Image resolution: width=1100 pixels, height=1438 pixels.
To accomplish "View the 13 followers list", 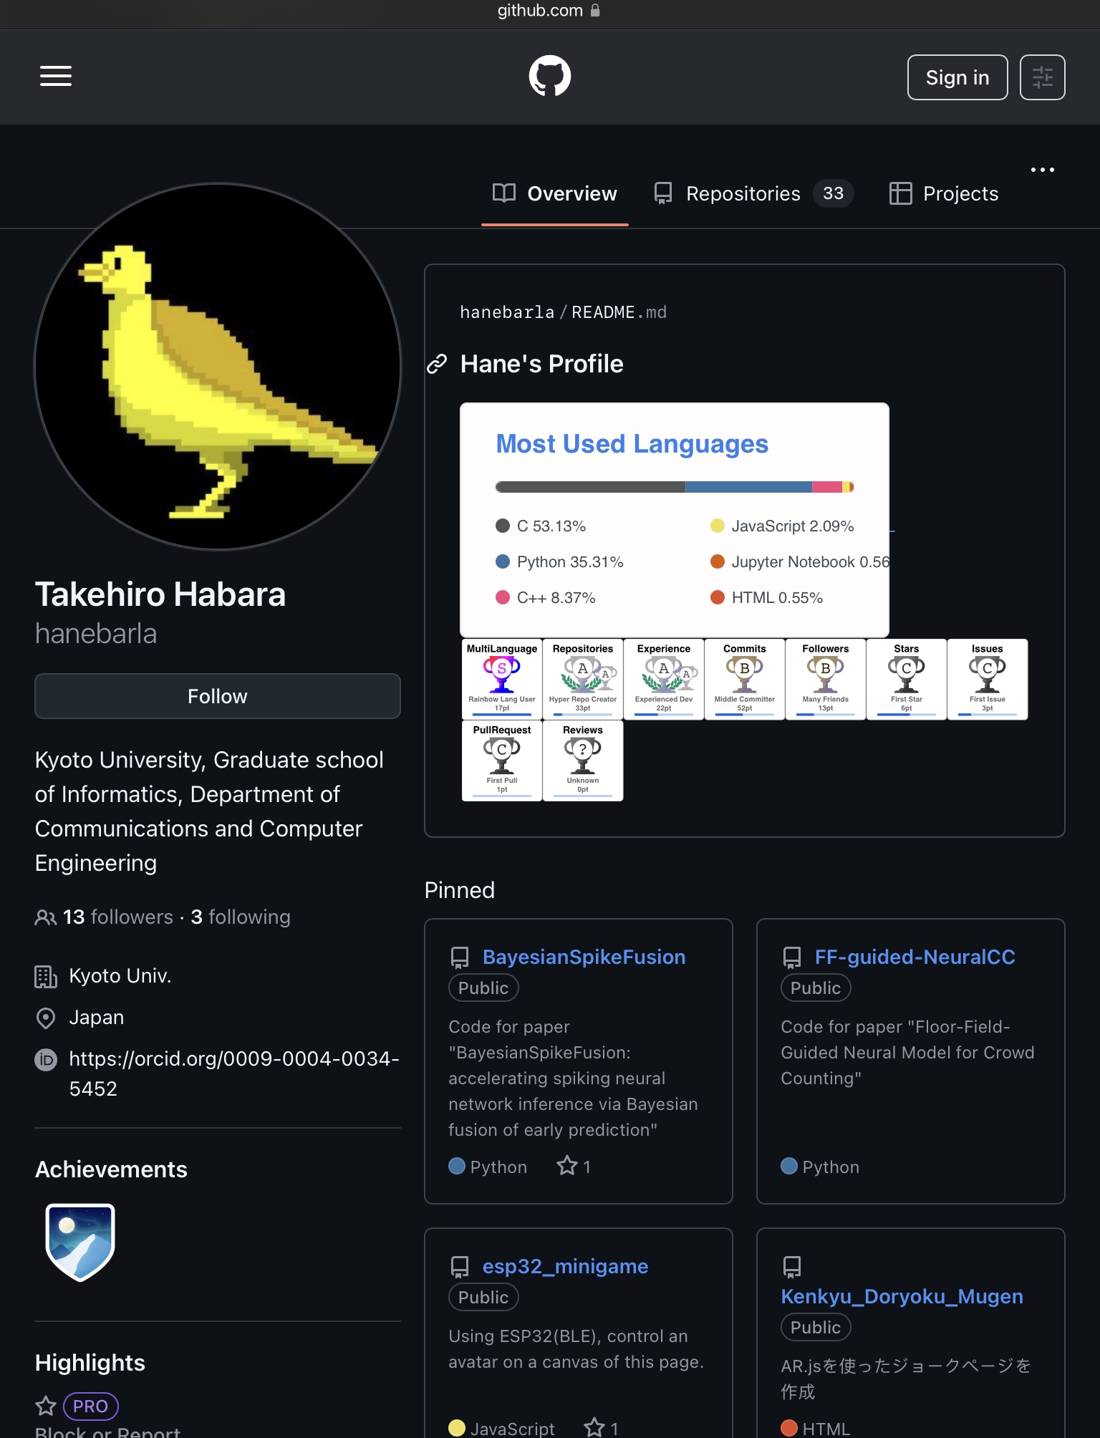I will coord(118,917).
